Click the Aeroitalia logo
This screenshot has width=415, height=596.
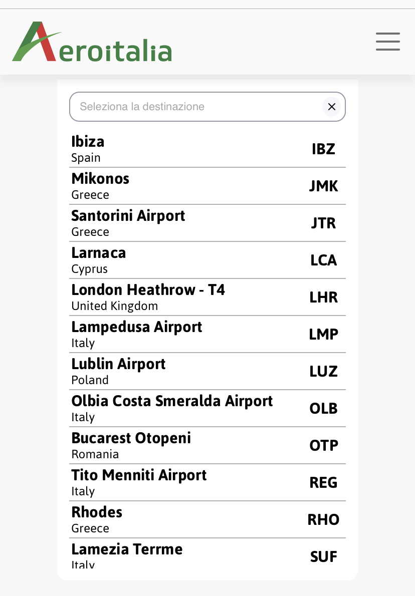92,42
